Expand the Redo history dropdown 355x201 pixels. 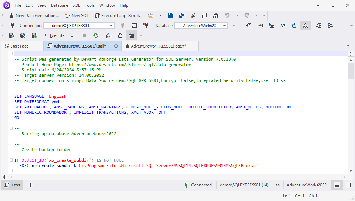pyautogui.click(x=256, y=16)
